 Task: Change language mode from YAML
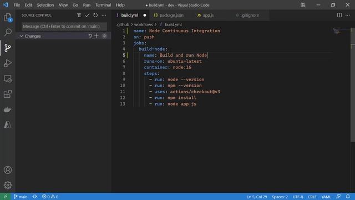tap(326, 197)
